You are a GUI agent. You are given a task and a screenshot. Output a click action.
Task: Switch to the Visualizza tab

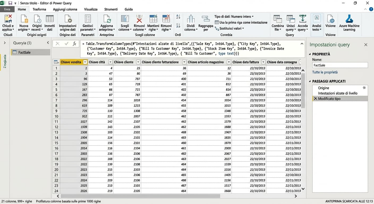91,9
